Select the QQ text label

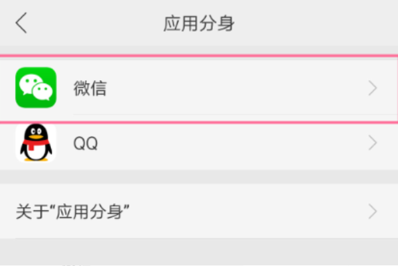pos(86,144)
